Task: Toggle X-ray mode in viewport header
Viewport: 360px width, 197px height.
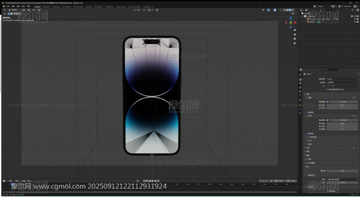Action: (x=281, y=10)
